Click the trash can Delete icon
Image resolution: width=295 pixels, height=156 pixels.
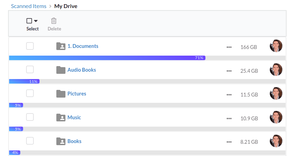[x=54, y=21]
